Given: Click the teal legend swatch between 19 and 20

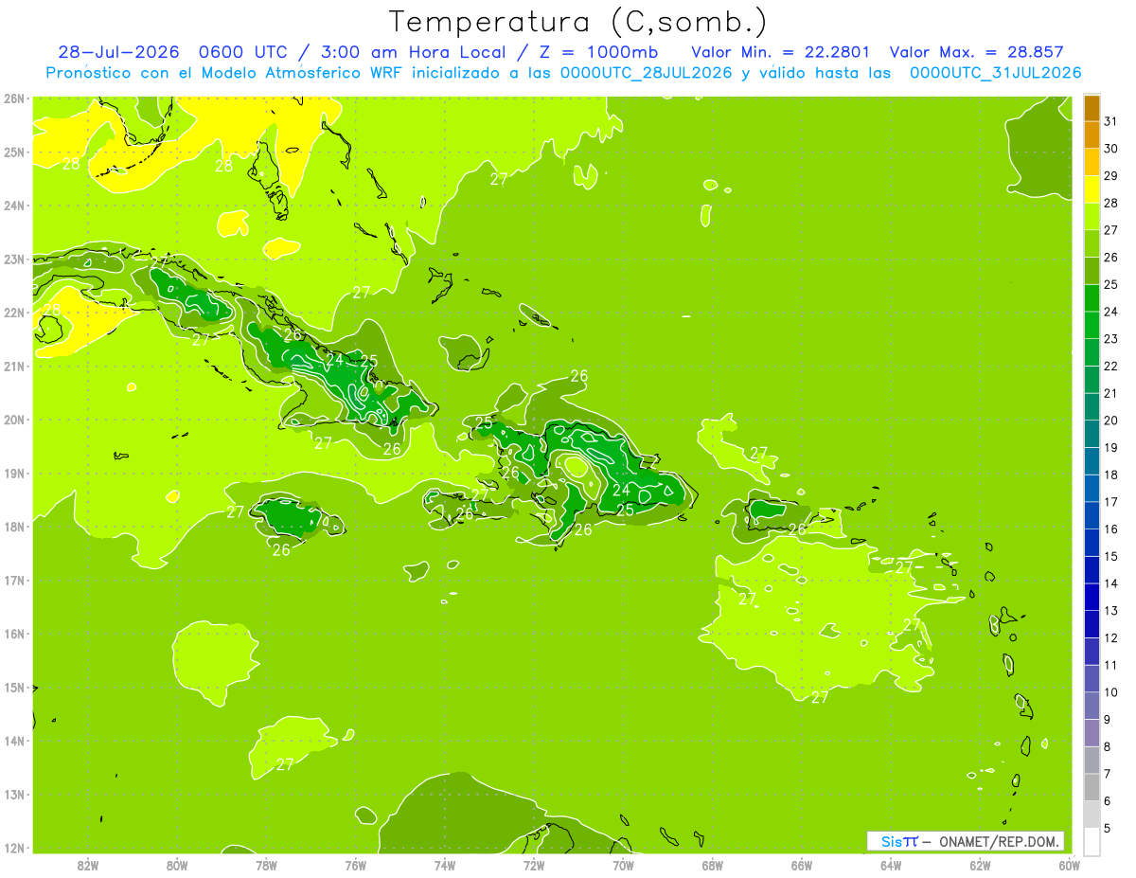Looking at the screenshot, I should tap(1092, 434).
